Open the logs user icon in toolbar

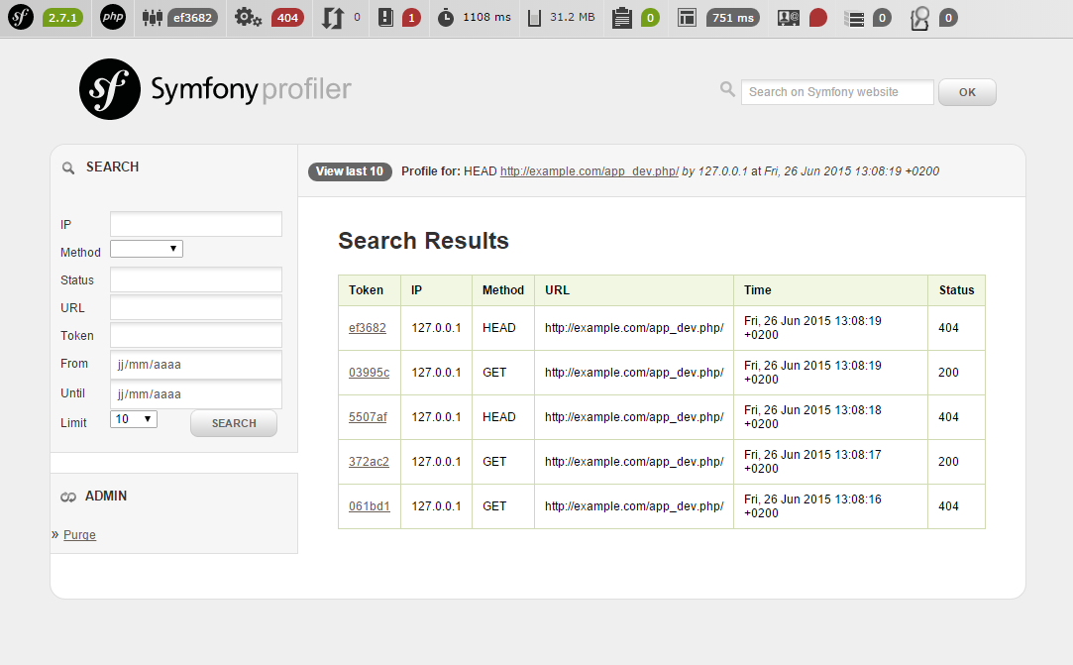(919, 19)
